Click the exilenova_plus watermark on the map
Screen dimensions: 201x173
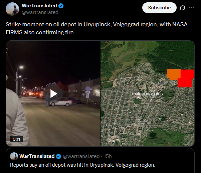pyautogui.click(x=147, y=94)
